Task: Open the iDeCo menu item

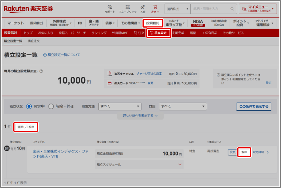Action: click(x=219, y=23)
